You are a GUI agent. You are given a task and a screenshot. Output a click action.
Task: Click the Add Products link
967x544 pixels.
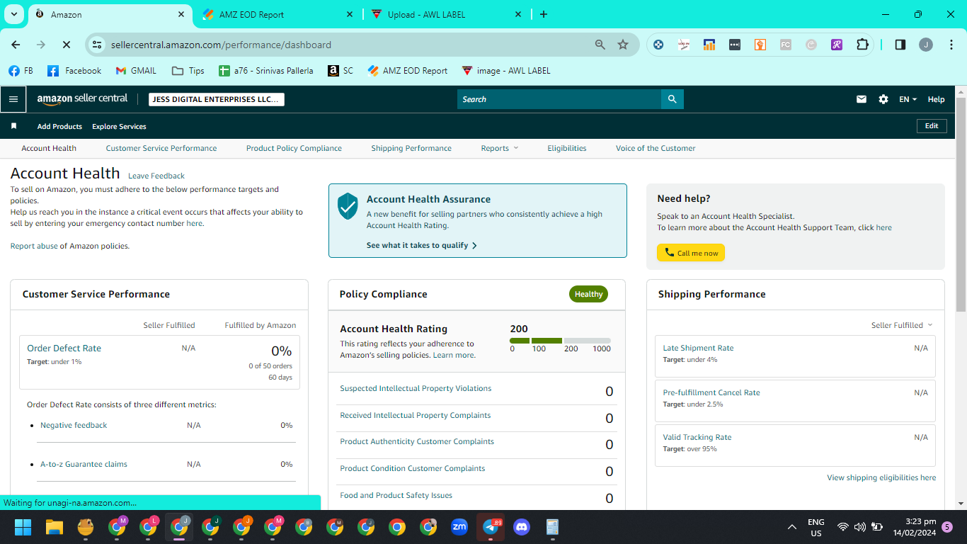point(59,126)
